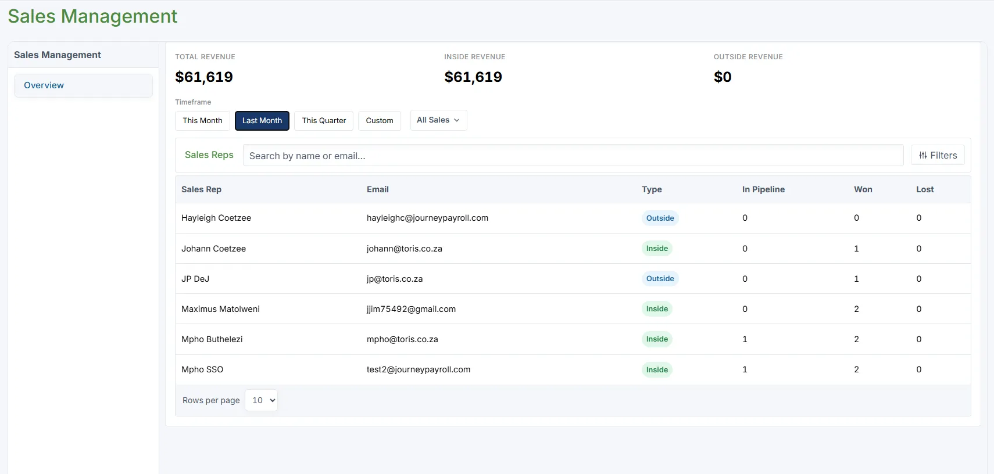Click email jjim75492@gmail.com
994x474 pixels.
point(411,309)
